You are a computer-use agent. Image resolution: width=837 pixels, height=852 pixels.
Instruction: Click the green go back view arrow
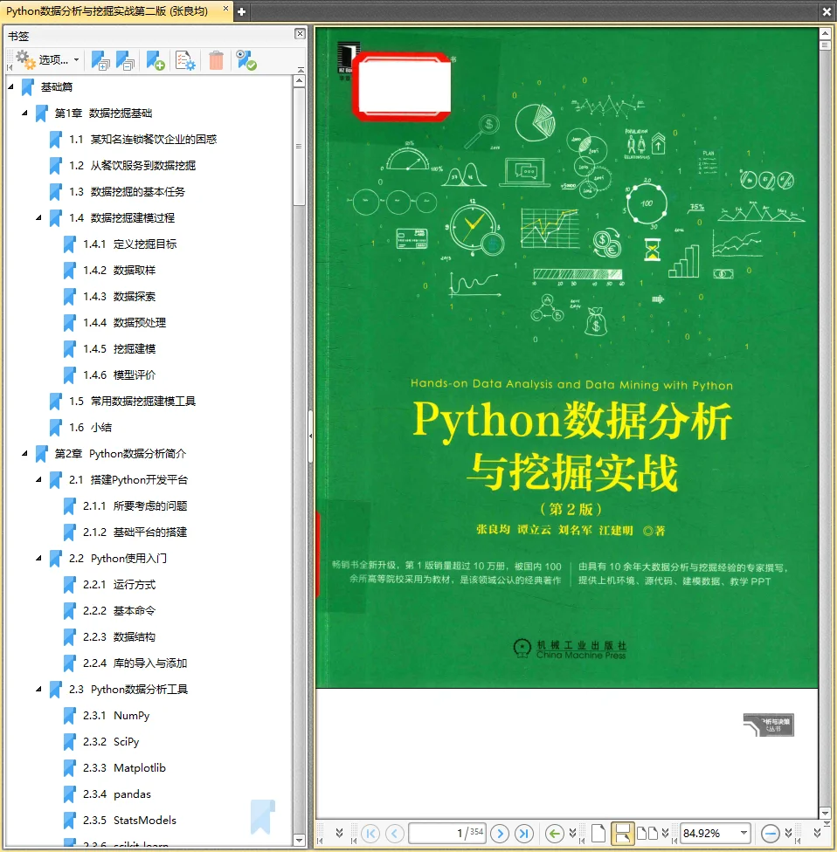click(x=554, y=833)
